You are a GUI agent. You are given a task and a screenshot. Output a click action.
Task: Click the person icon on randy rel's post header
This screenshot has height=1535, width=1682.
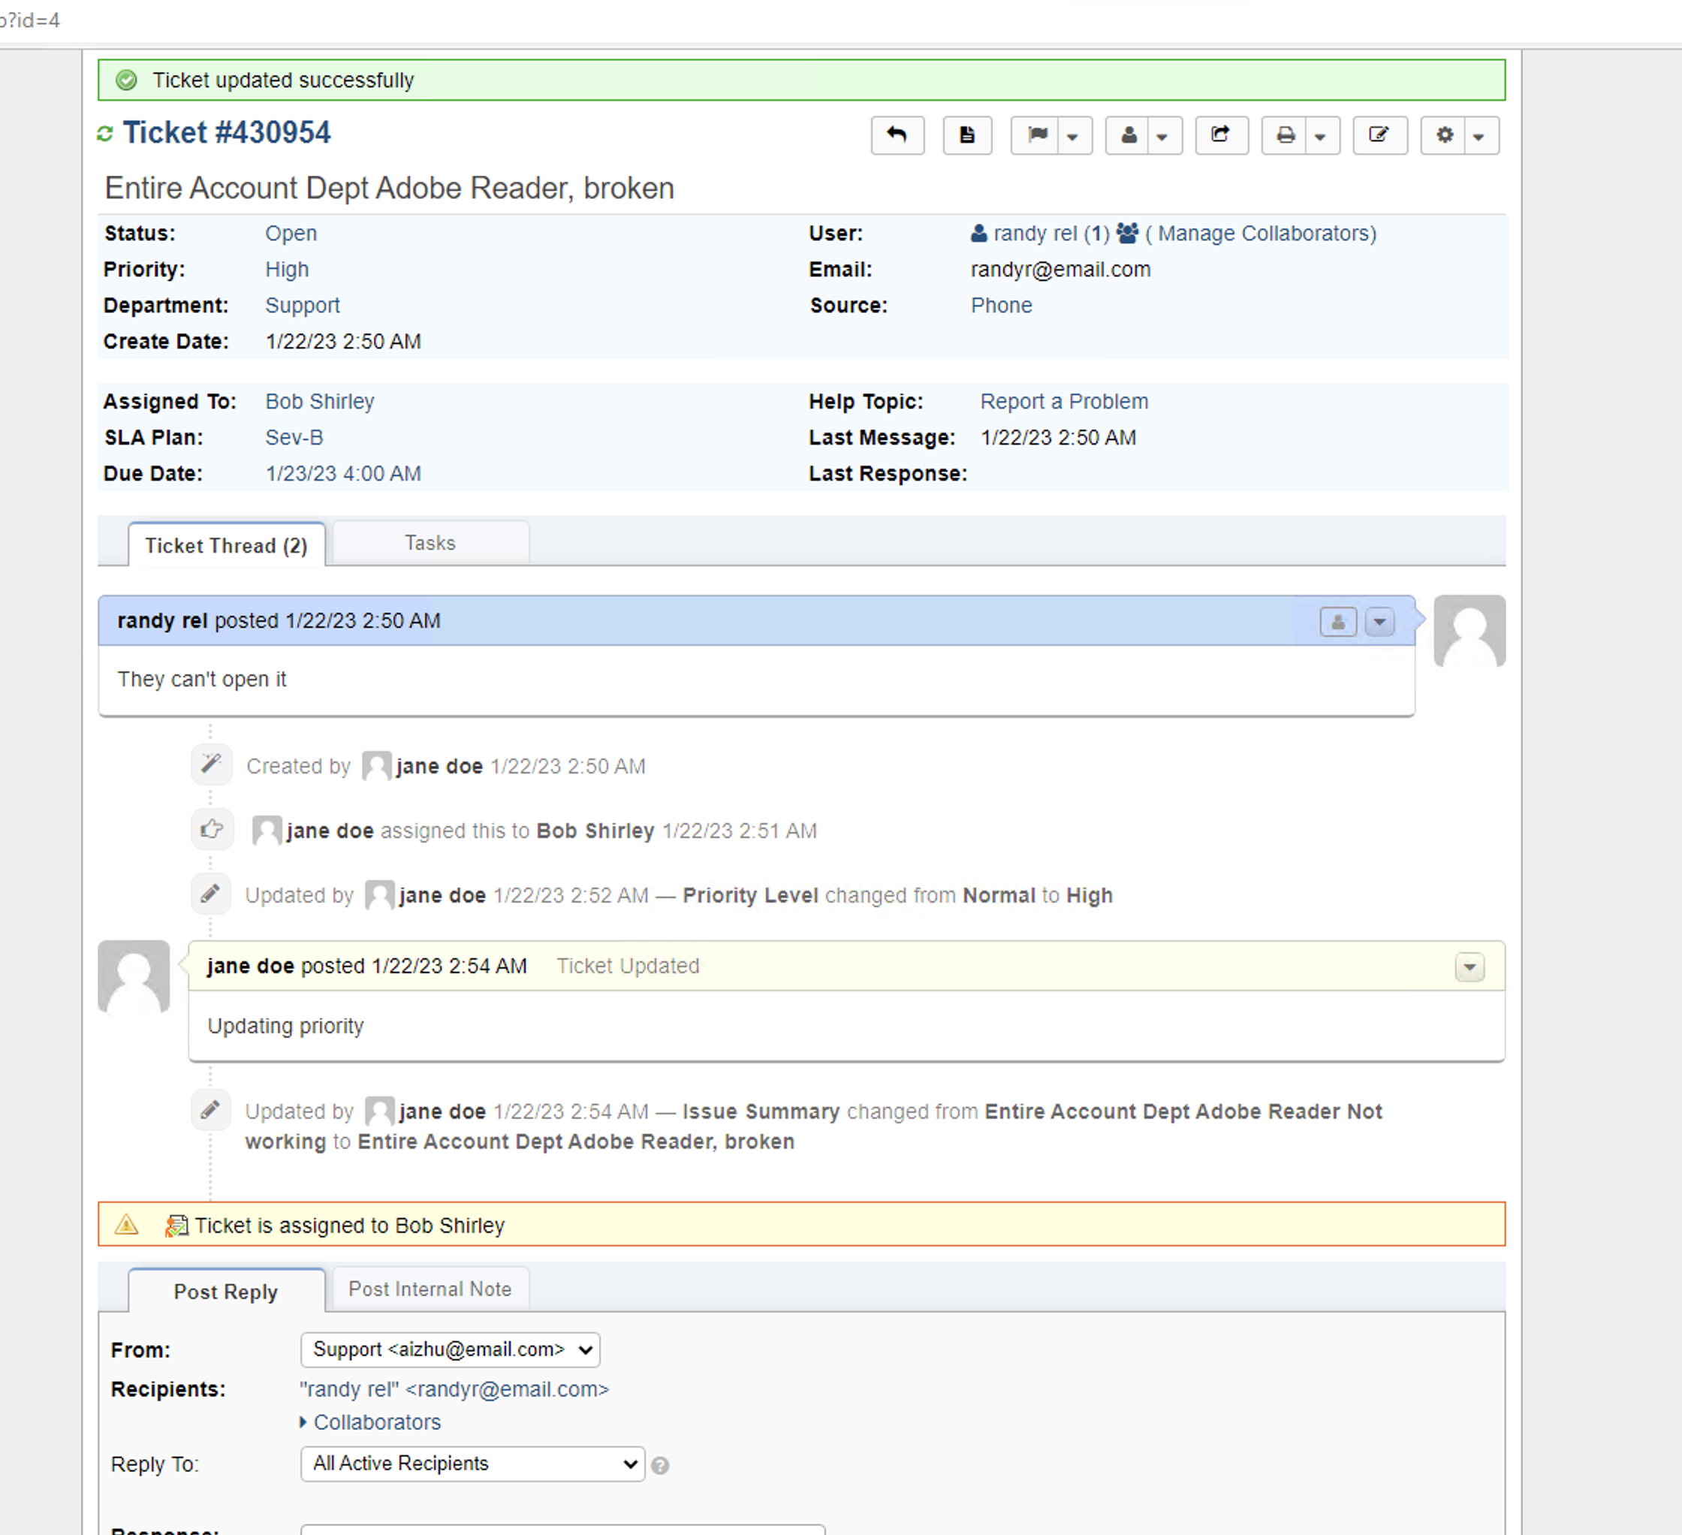tap(1338, 622)
